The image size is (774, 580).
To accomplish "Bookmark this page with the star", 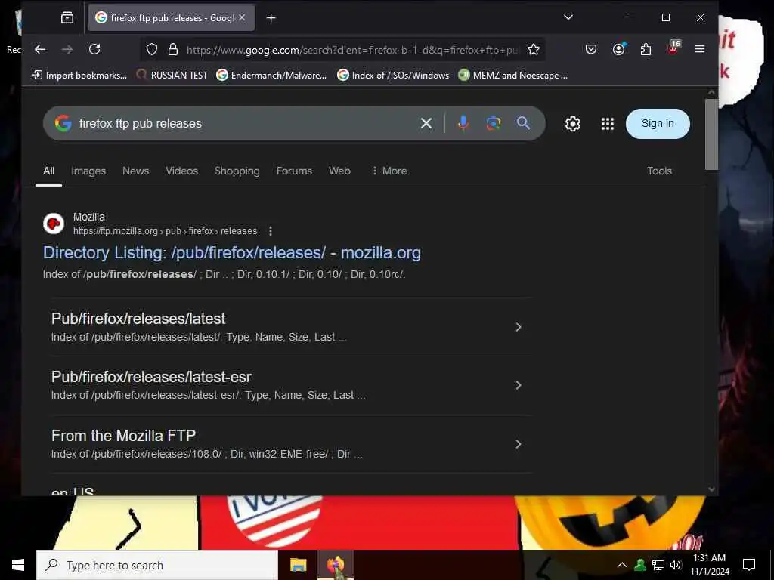I will pyautogui.click(x=534, y=49).
